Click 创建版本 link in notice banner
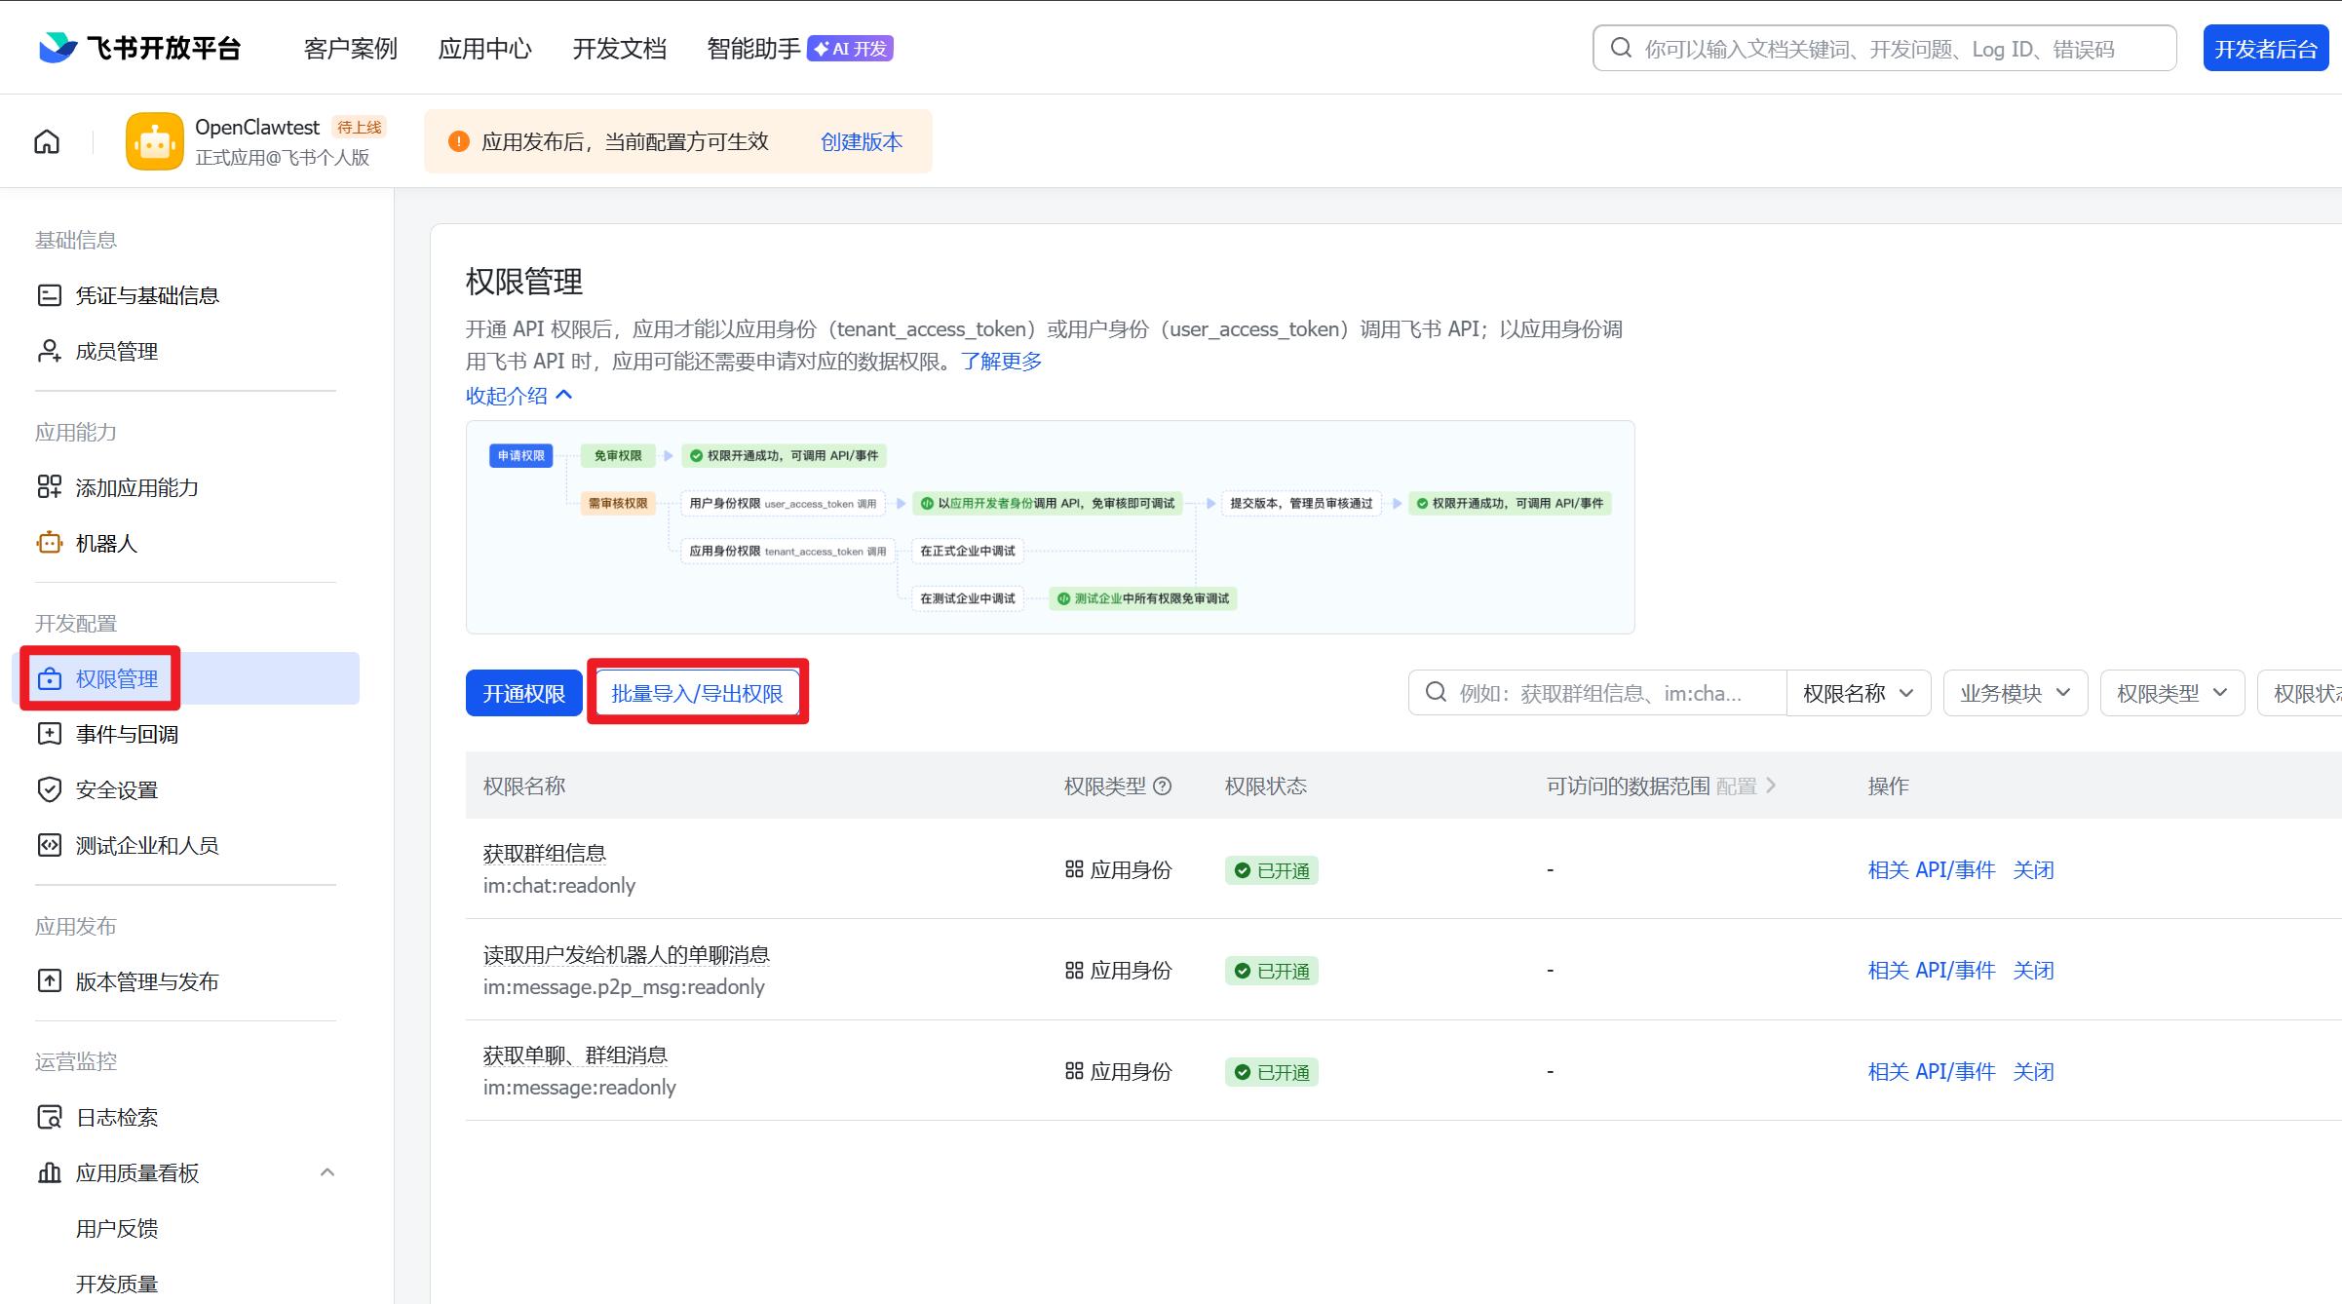 click(x=862, y=142)
